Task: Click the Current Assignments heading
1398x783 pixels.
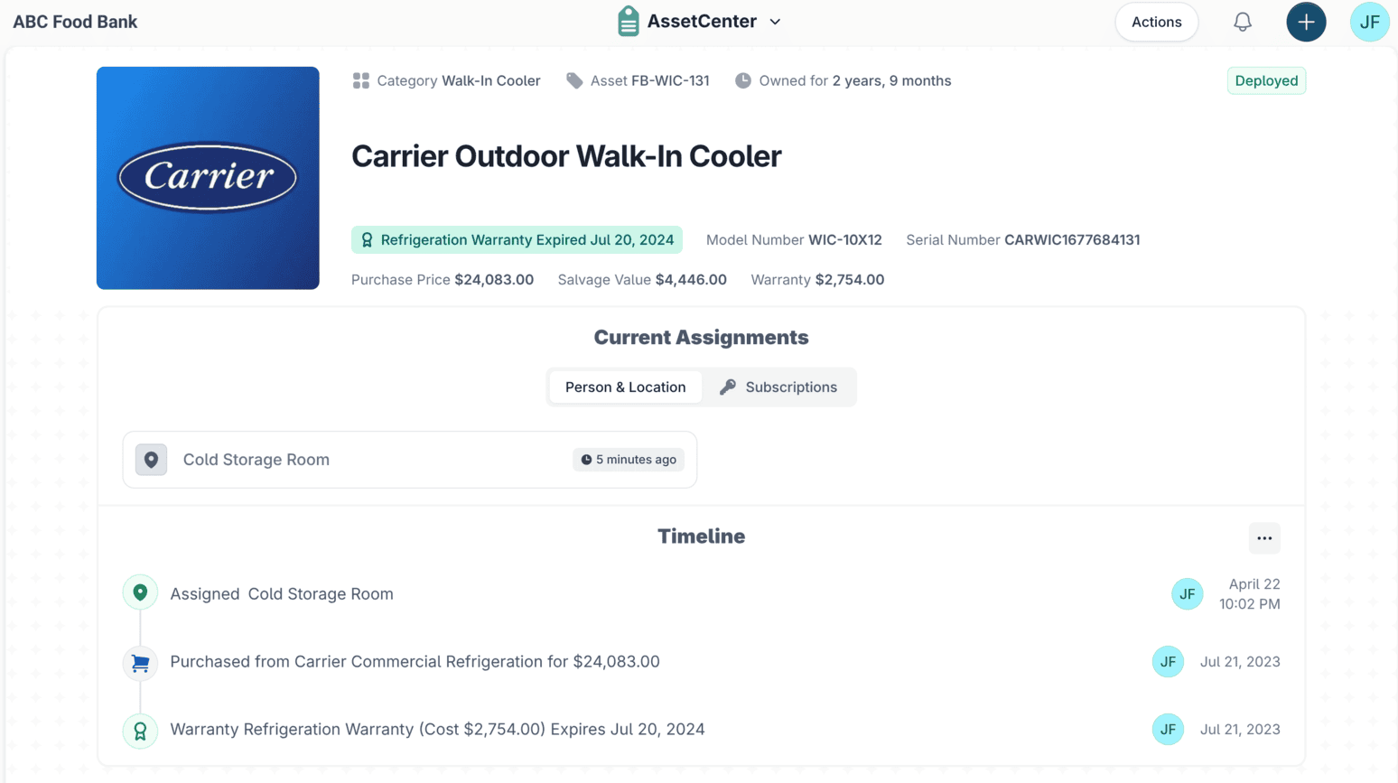Action: coord(701,337)
